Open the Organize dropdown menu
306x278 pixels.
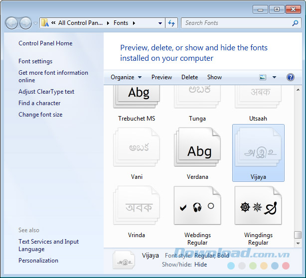pyautogui.click(x=126, y=77)
